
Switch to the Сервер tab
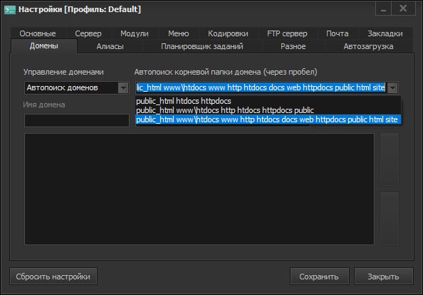88,33
